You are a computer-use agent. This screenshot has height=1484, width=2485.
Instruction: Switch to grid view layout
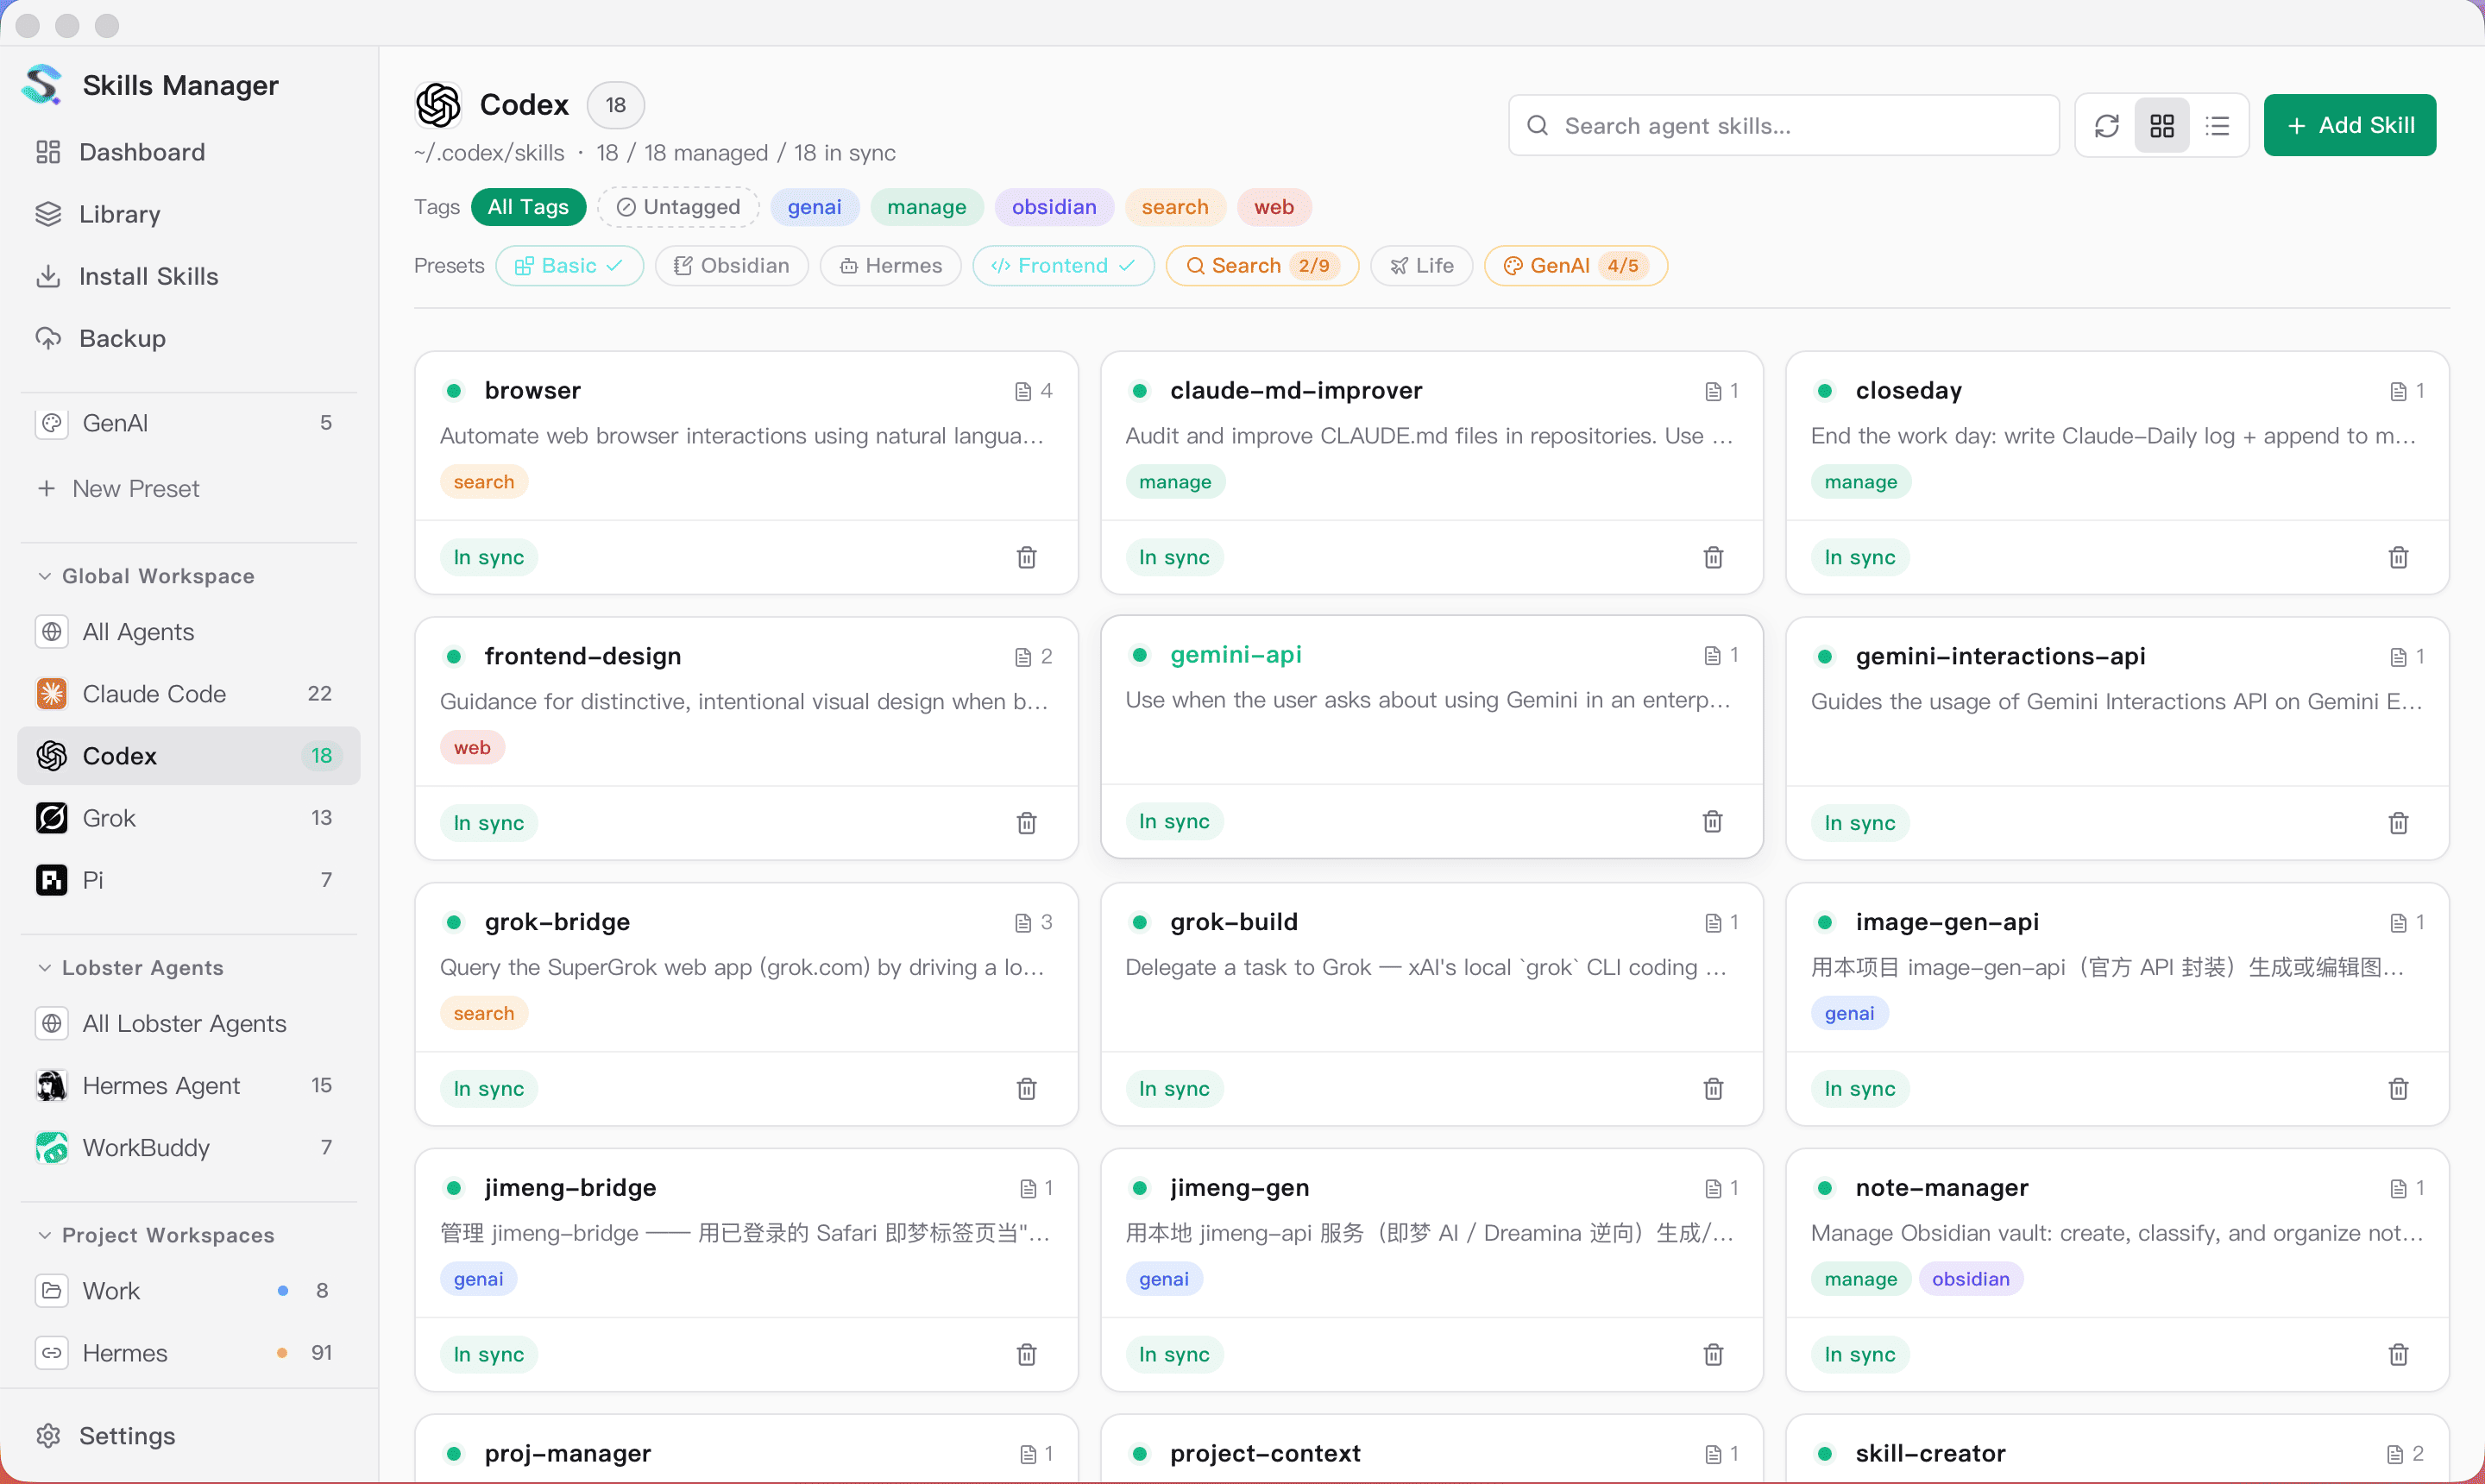point(2162,125)
